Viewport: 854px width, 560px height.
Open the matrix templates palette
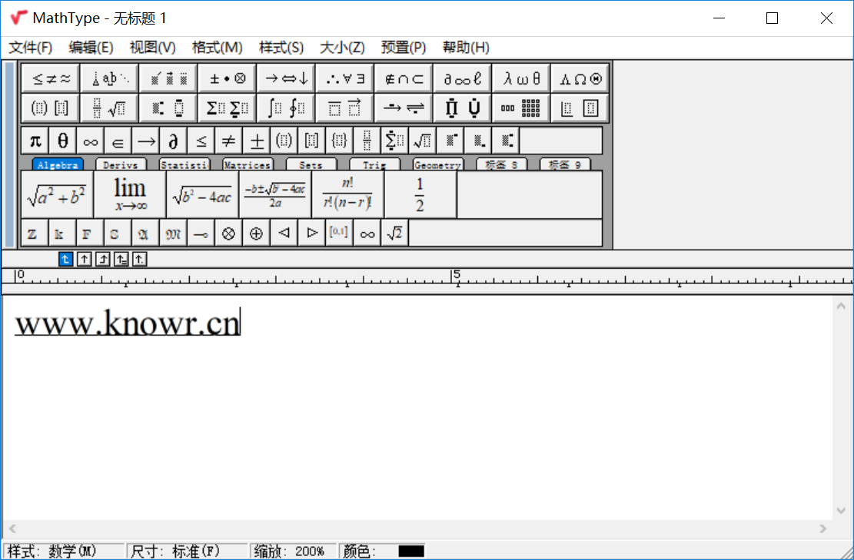pos(521,108)
